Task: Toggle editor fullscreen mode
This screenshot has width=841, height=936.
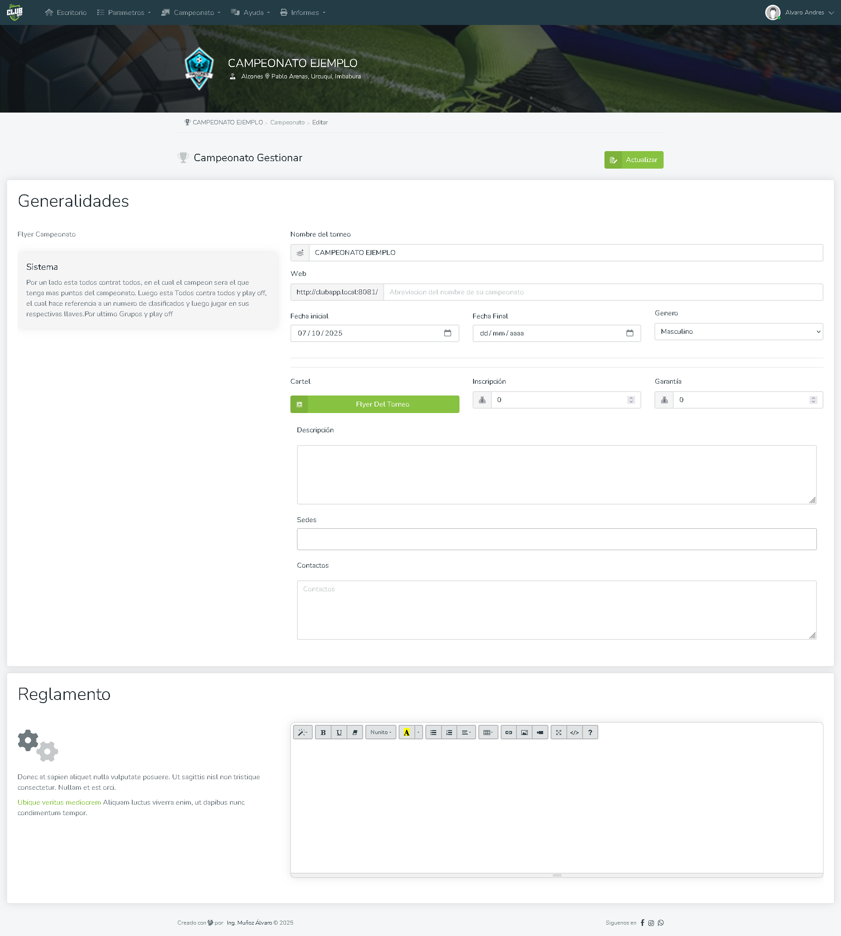Action: tap(558, 732)
